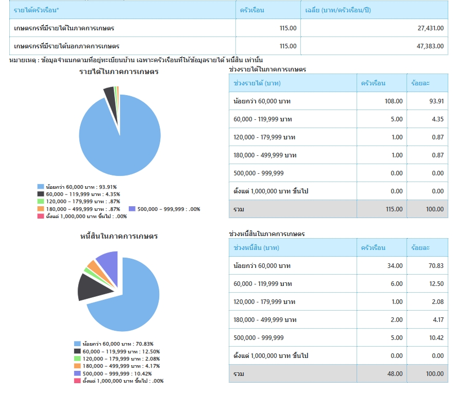Click the รายได้ครัวเรือน* header in top table

(36, 10)
